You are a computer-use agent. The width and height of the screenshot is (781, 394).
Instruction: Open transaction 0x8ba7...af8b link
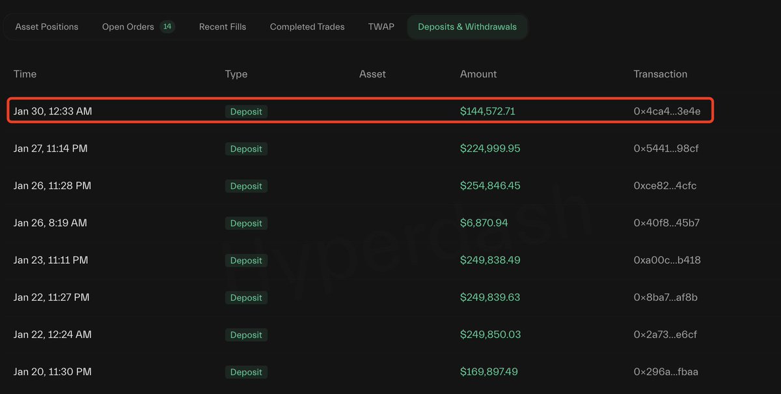[x=666, y=297]
